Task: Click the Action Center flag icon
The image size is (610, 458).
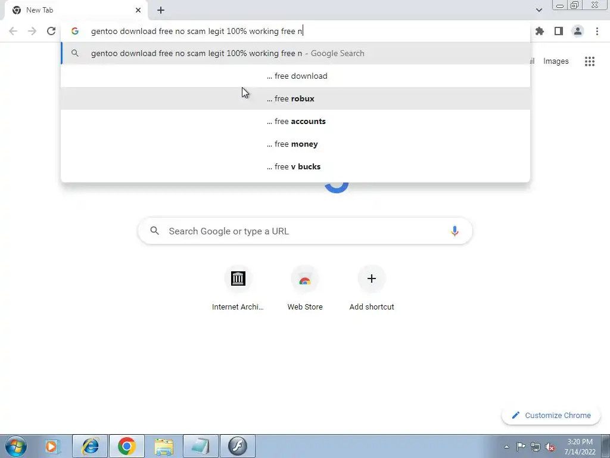Action: (x=521, y=447)
